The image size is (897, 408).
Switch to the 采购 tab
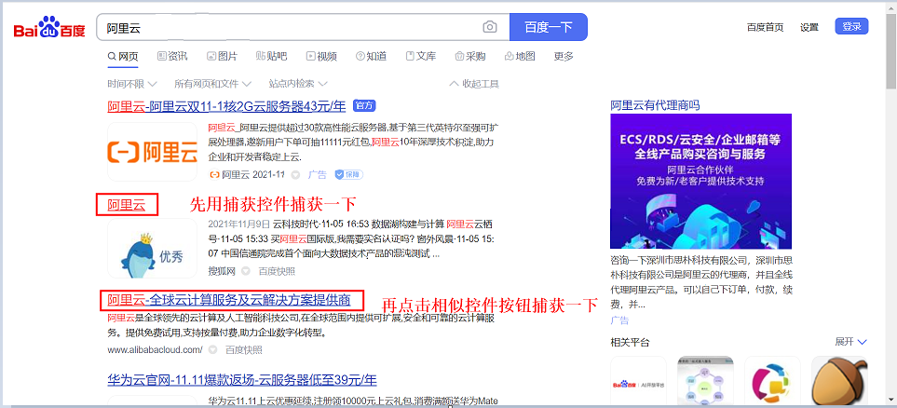[x=470, y=56]
